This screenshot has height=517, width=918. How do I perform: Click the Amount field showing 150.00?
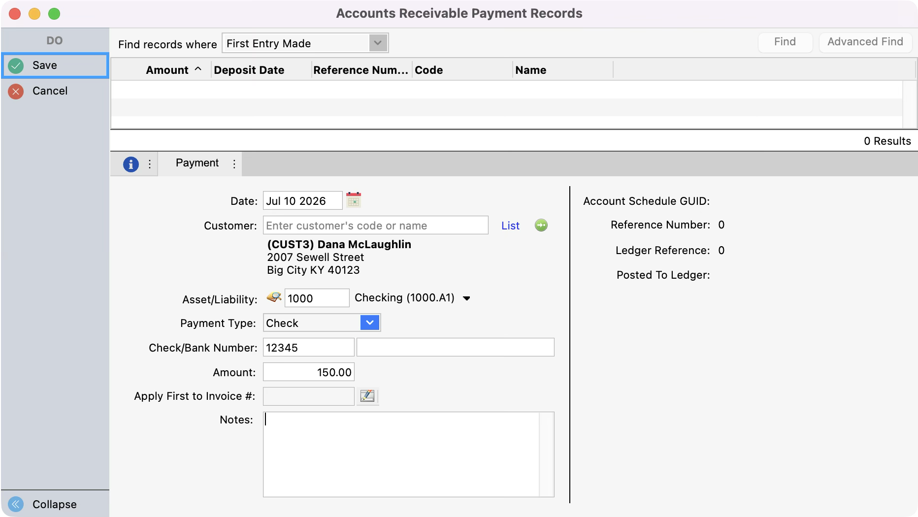[x=308, y=372]
